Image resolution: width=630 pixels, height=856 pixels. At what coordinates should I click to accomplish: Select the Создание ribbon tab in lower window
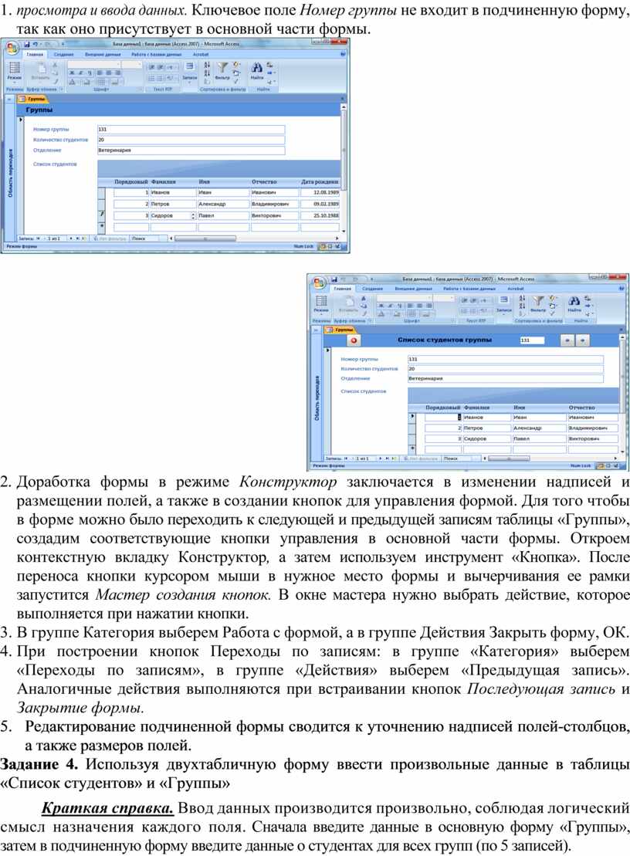372,288
